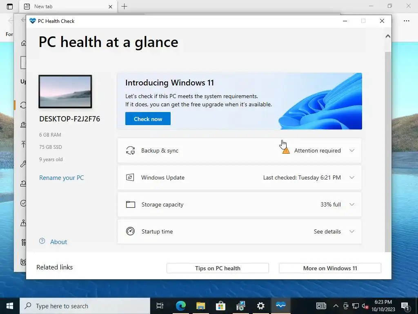Click the Check now button
The image size is (418, 314).
coord(148,119)
